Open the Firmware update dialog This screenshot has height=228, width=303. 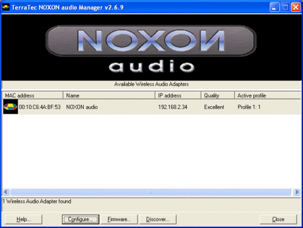(119, 219)
